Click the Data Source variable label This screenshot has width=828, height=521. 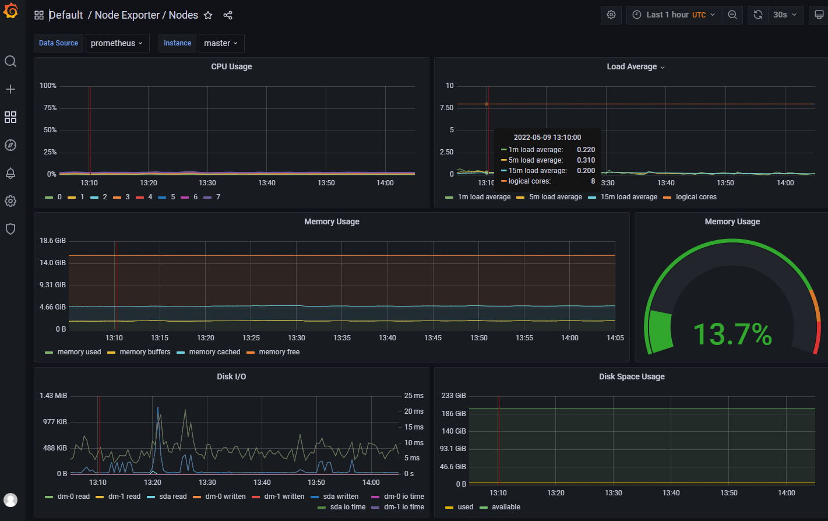58,43
